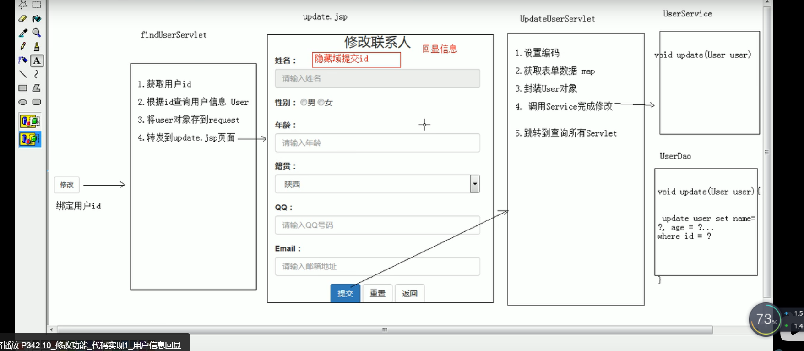The image size is (804, 351).
Task: Select the 男 radio button
Action: [x=304, y=103]
